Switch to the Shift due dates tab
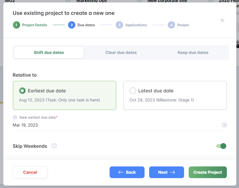 pyautogui.click(x=49, y=53)
